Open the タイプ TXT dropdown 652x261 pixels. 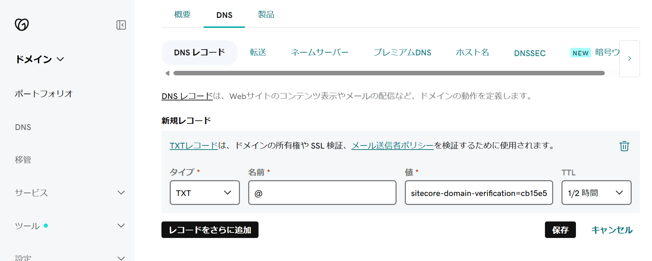(x=204, y=193)
